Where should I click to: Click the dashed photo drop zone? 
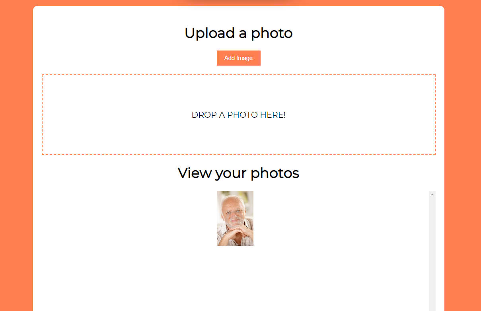coord(239,115)
